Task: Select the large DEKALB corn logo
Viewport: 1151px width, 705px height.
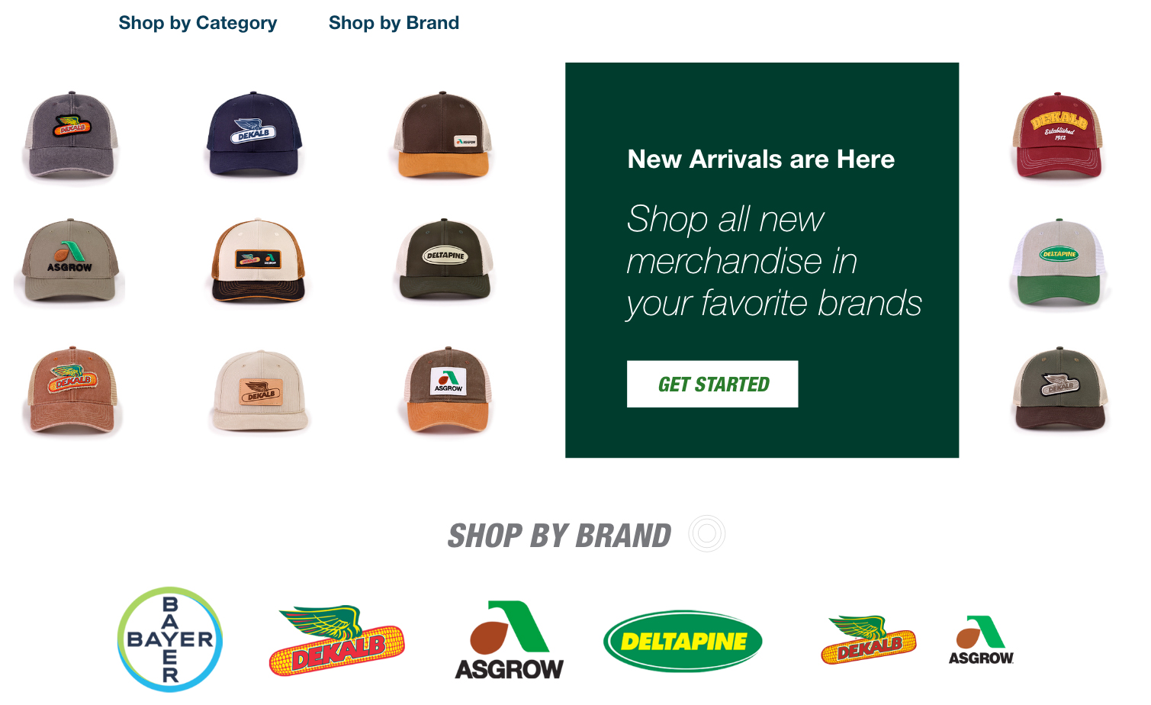Action: pos(336,641)
